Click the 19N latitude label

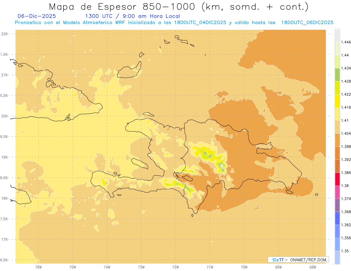(4, 157)
